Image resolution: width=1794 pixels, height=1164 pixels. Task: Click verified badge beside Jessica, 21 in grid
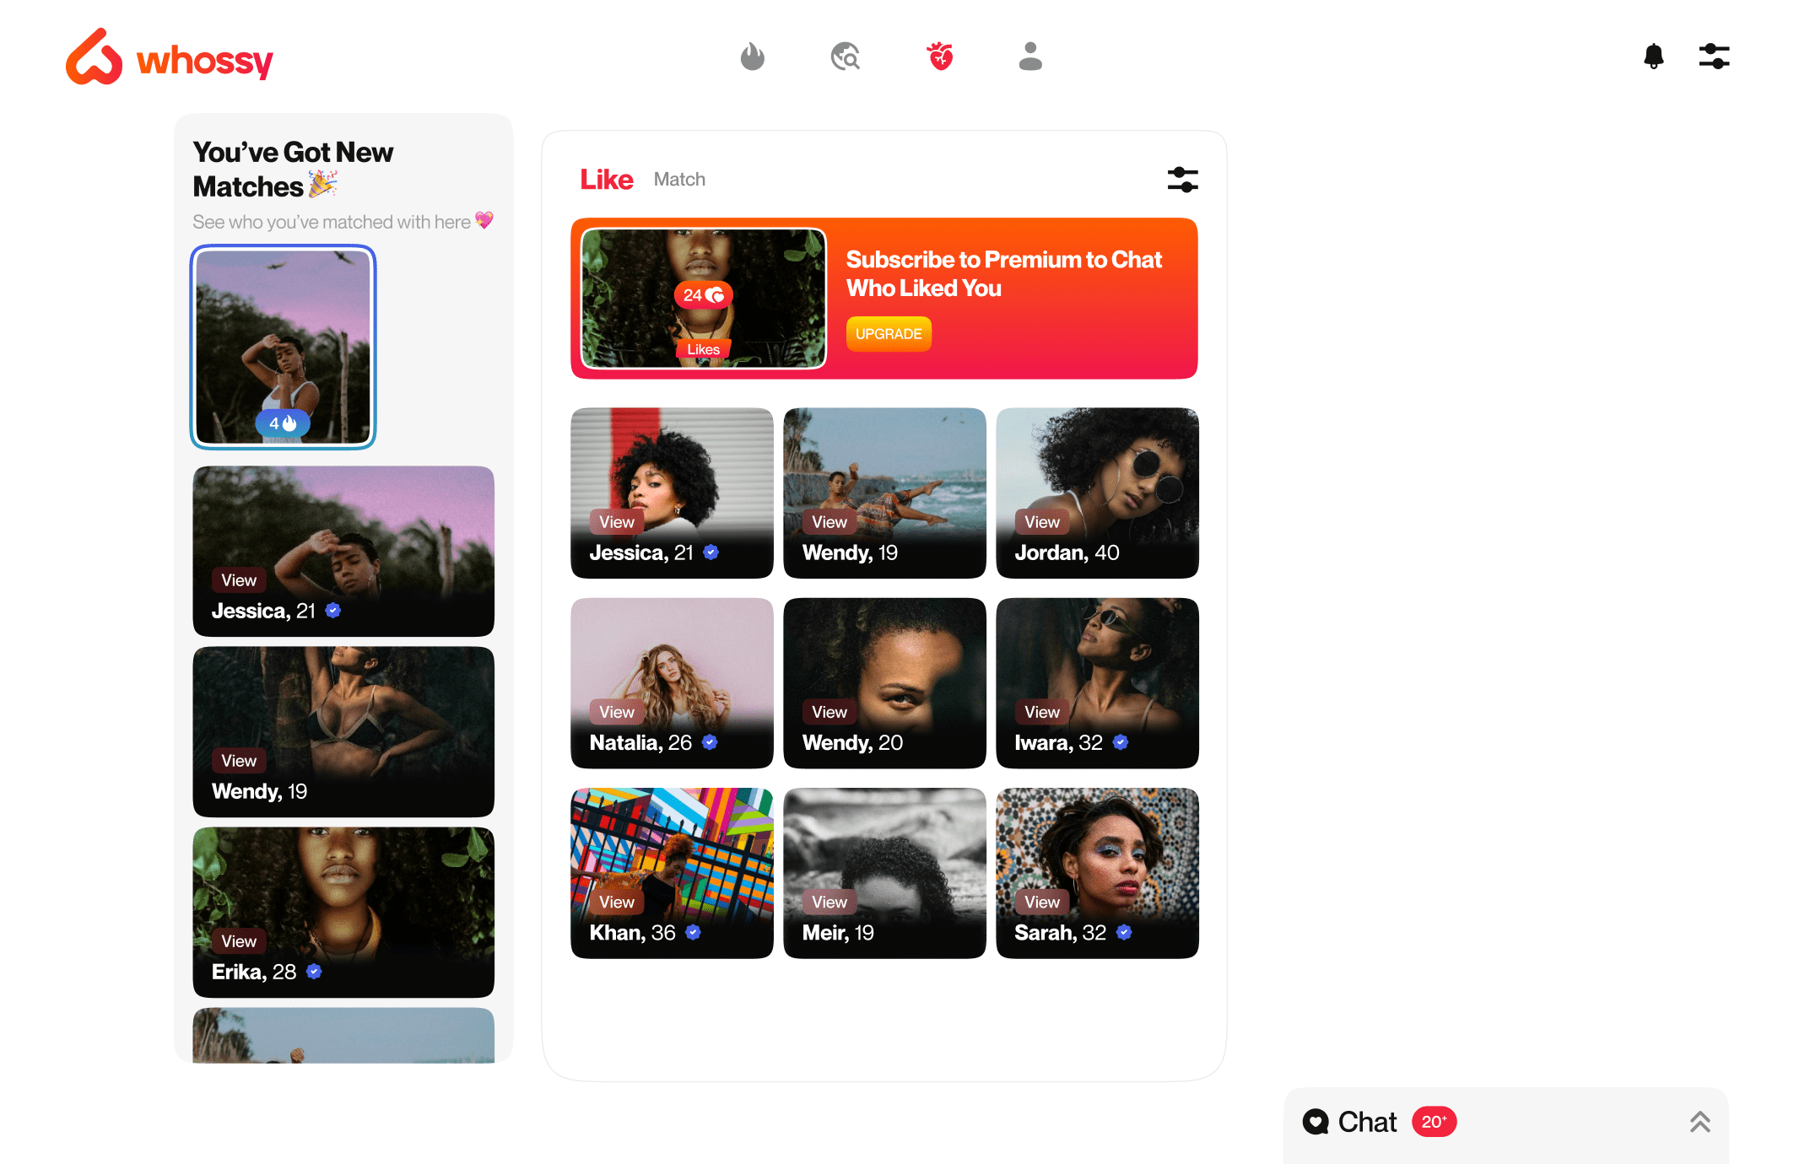click(711, 552)
